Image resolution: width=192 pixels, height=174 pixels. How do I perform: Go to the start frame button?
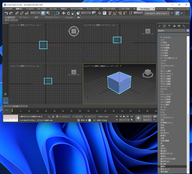[117, 116]
